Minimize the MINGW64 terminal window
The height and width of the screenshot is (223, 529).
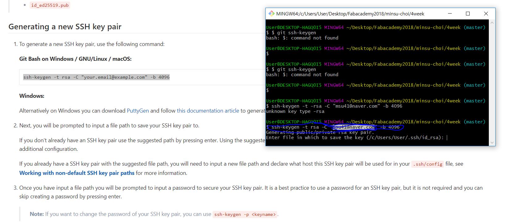pos(450,14)
